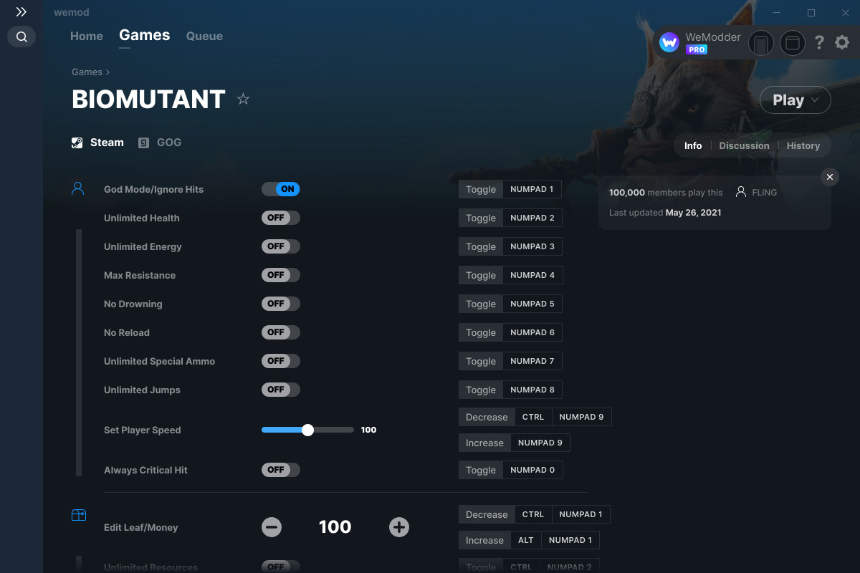
Task: Enable the No Reload toggle
Action: 281,332
